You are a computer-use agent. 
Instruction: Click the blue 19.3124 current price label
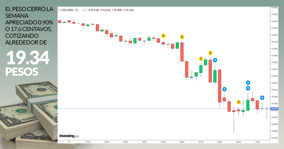[274, 109]
